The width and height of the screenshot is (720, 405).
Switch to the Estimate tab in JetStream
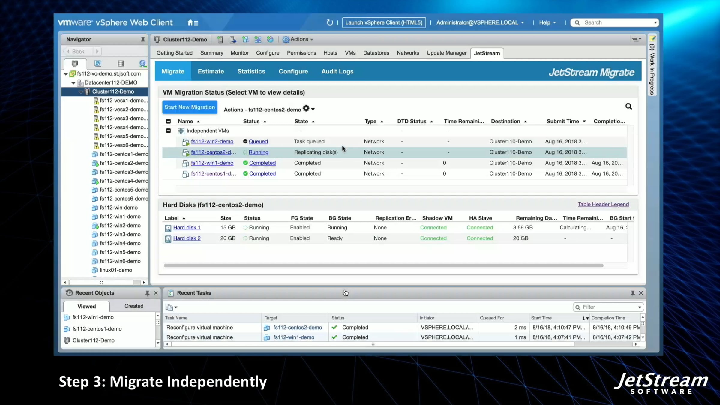tap(211, 71)
